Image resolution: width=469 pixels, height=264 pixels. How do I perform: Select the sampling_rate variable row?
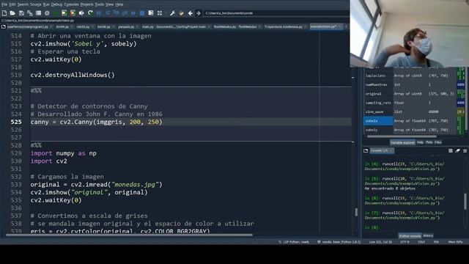[410, 103]
